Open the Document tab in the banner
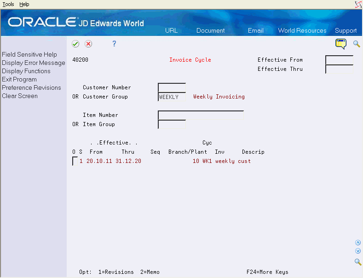The image size is (363, 278). click(210, 30)
